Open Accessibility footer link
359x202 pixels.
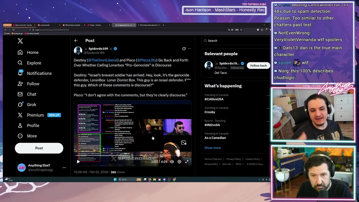211,164
